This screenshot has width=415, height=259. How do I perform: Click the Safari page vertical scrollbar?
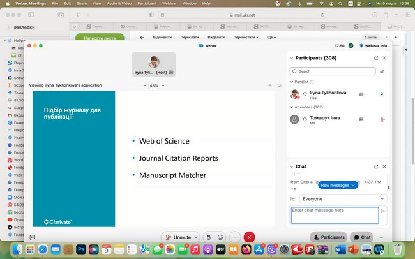tap(412, 131)
